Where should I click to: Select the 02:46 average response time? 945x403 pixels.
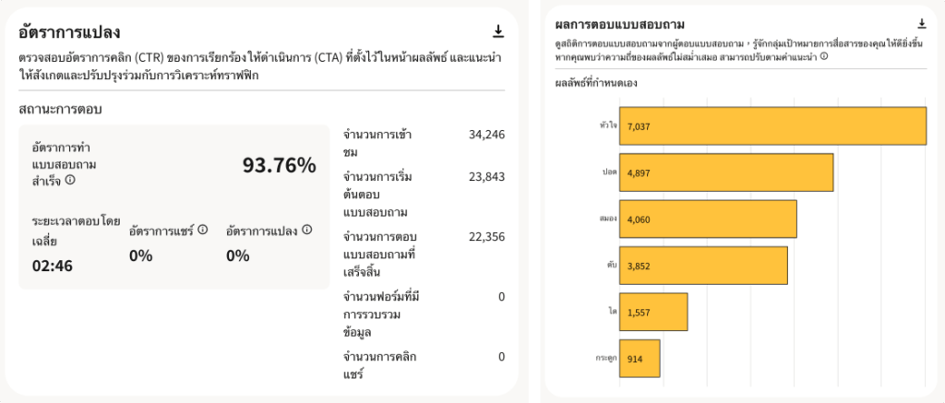[x=53, y=267]
